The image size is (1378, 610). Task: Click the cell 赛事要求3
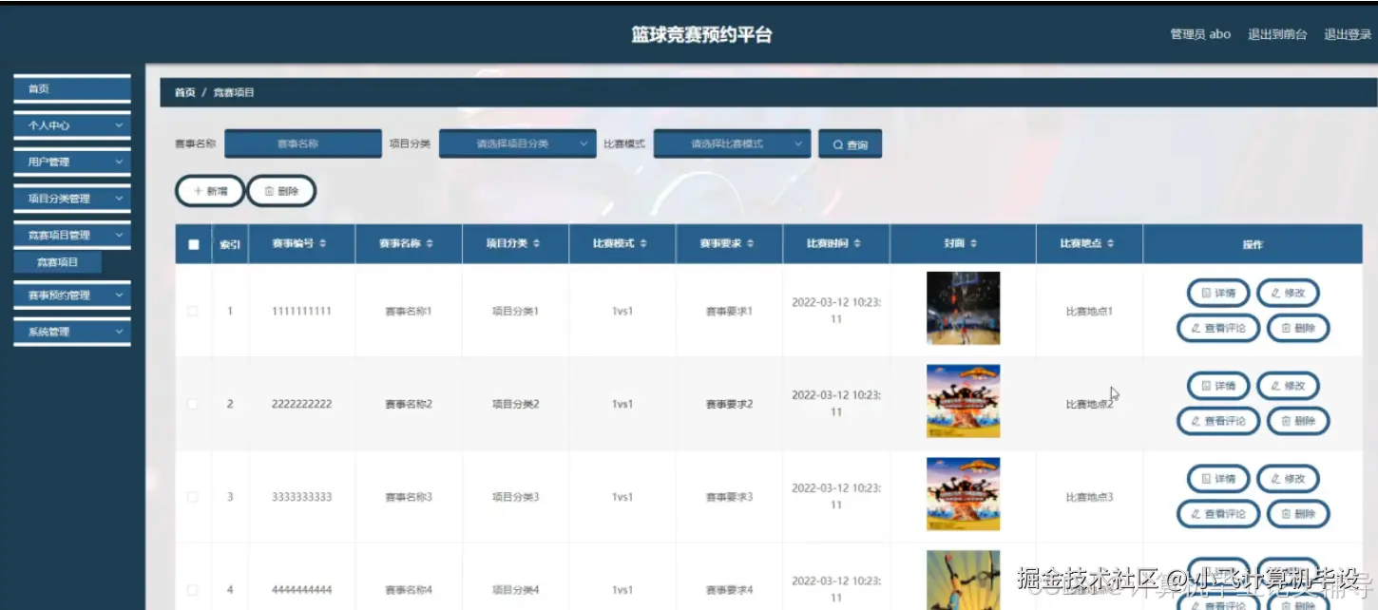[x=729, y=497]
